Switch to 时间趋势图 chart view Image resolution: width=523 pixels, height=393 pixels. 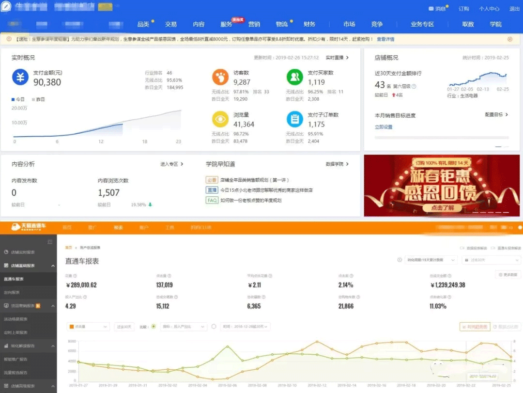(x=475, y=327)
